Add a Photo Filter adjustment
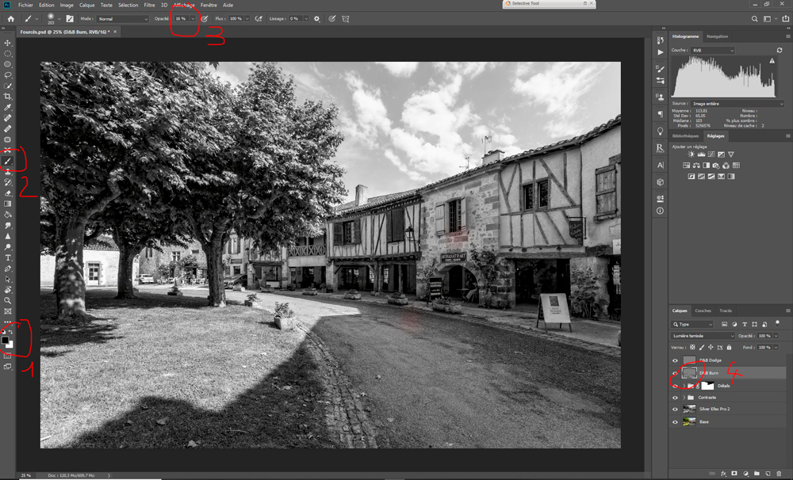The width and height of the screenshot is (793, 480). (716, 166)
